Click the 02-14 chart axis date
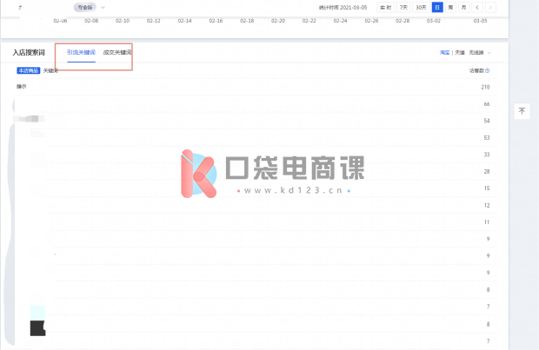The height and width of the screenshot is (350, 539). coord(184,21)
